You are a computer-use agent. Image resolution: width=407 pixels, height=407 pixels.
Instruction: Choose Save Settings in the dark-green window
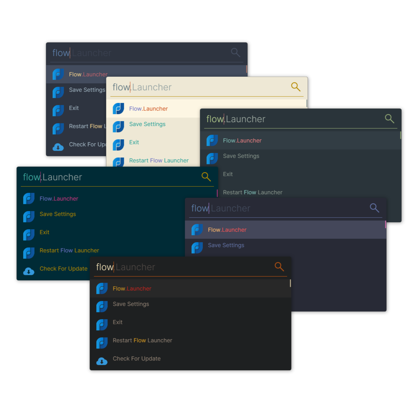pyautogui.click(x=241, y=156)
